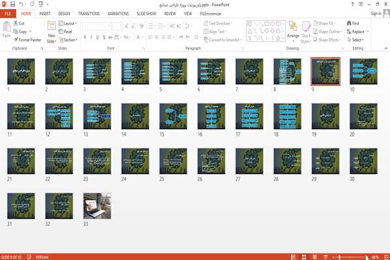This screenshot has height=260, width=390.
Task: Toggle Underline formatting button
Action: pos(98,37)
